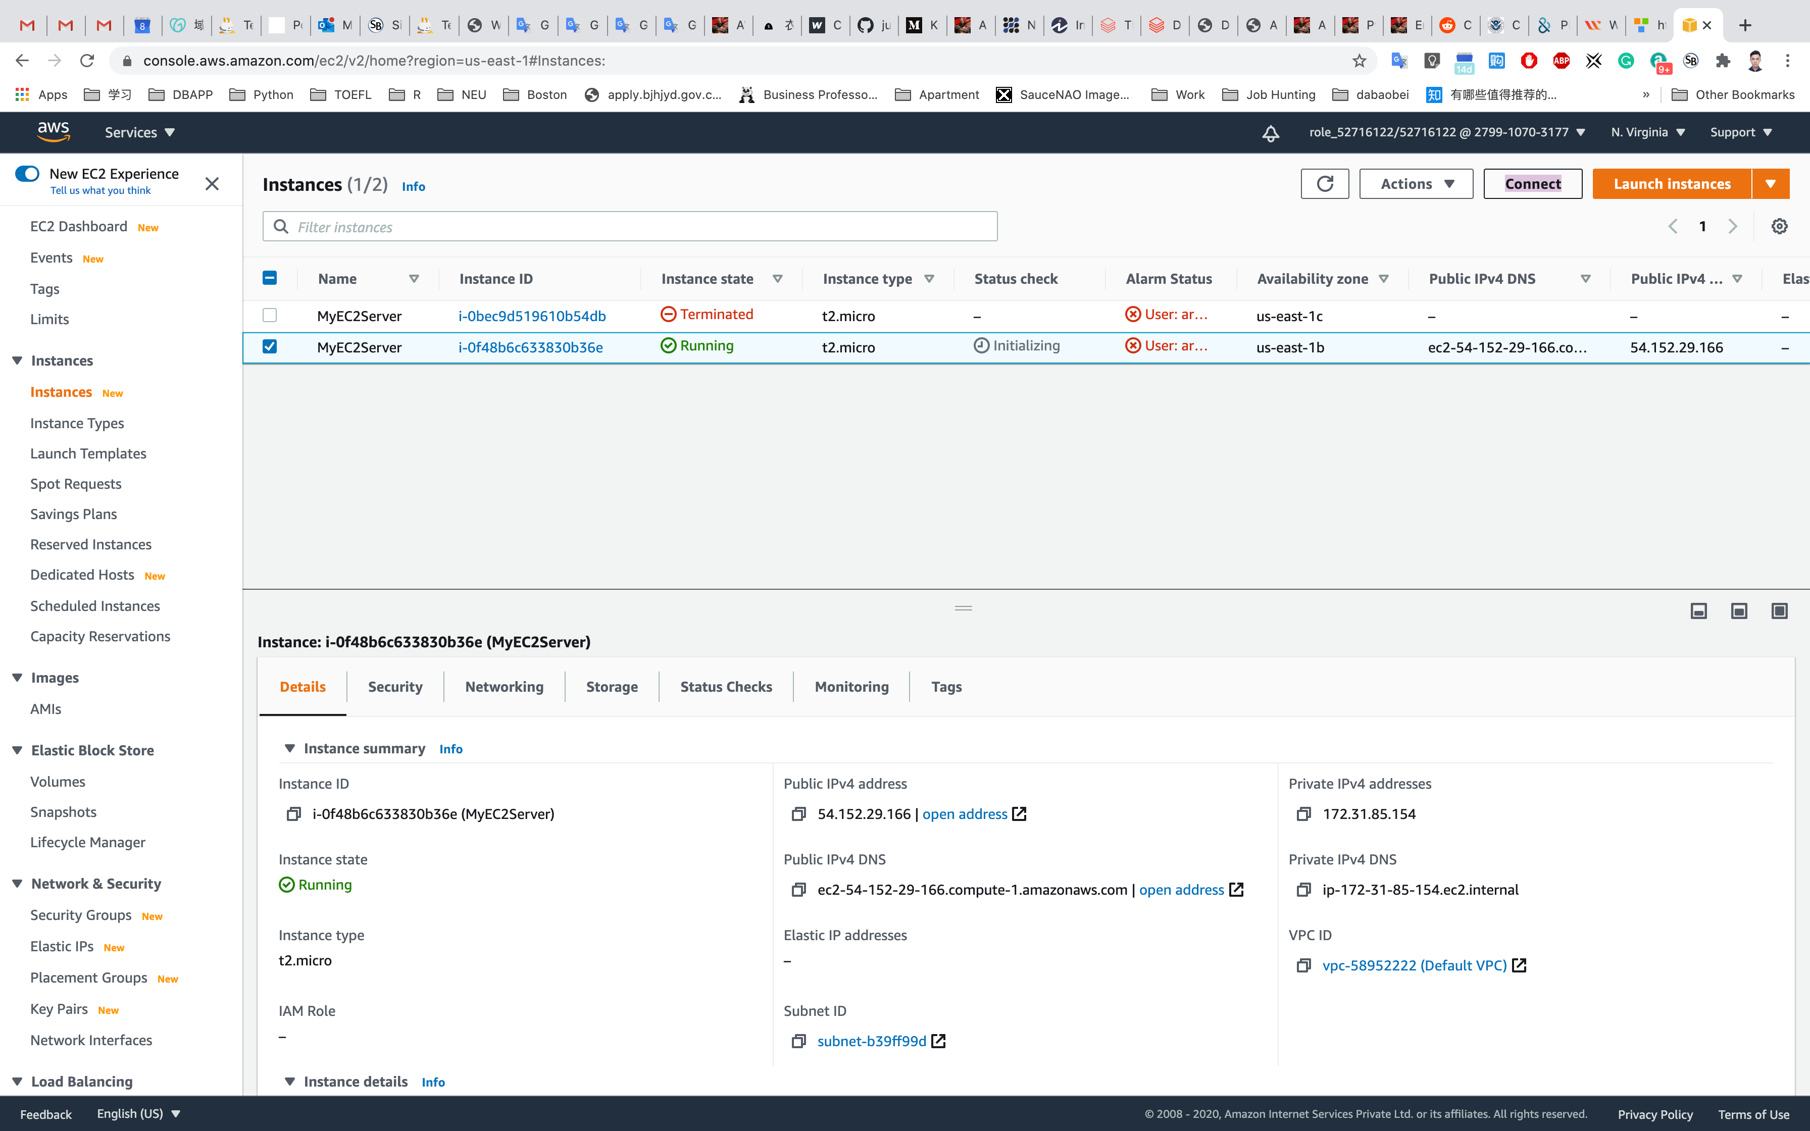This screenshot has width=1810, height=1131.
Task: Open the Status Checks tab
Action: click(x=726, y=687)
